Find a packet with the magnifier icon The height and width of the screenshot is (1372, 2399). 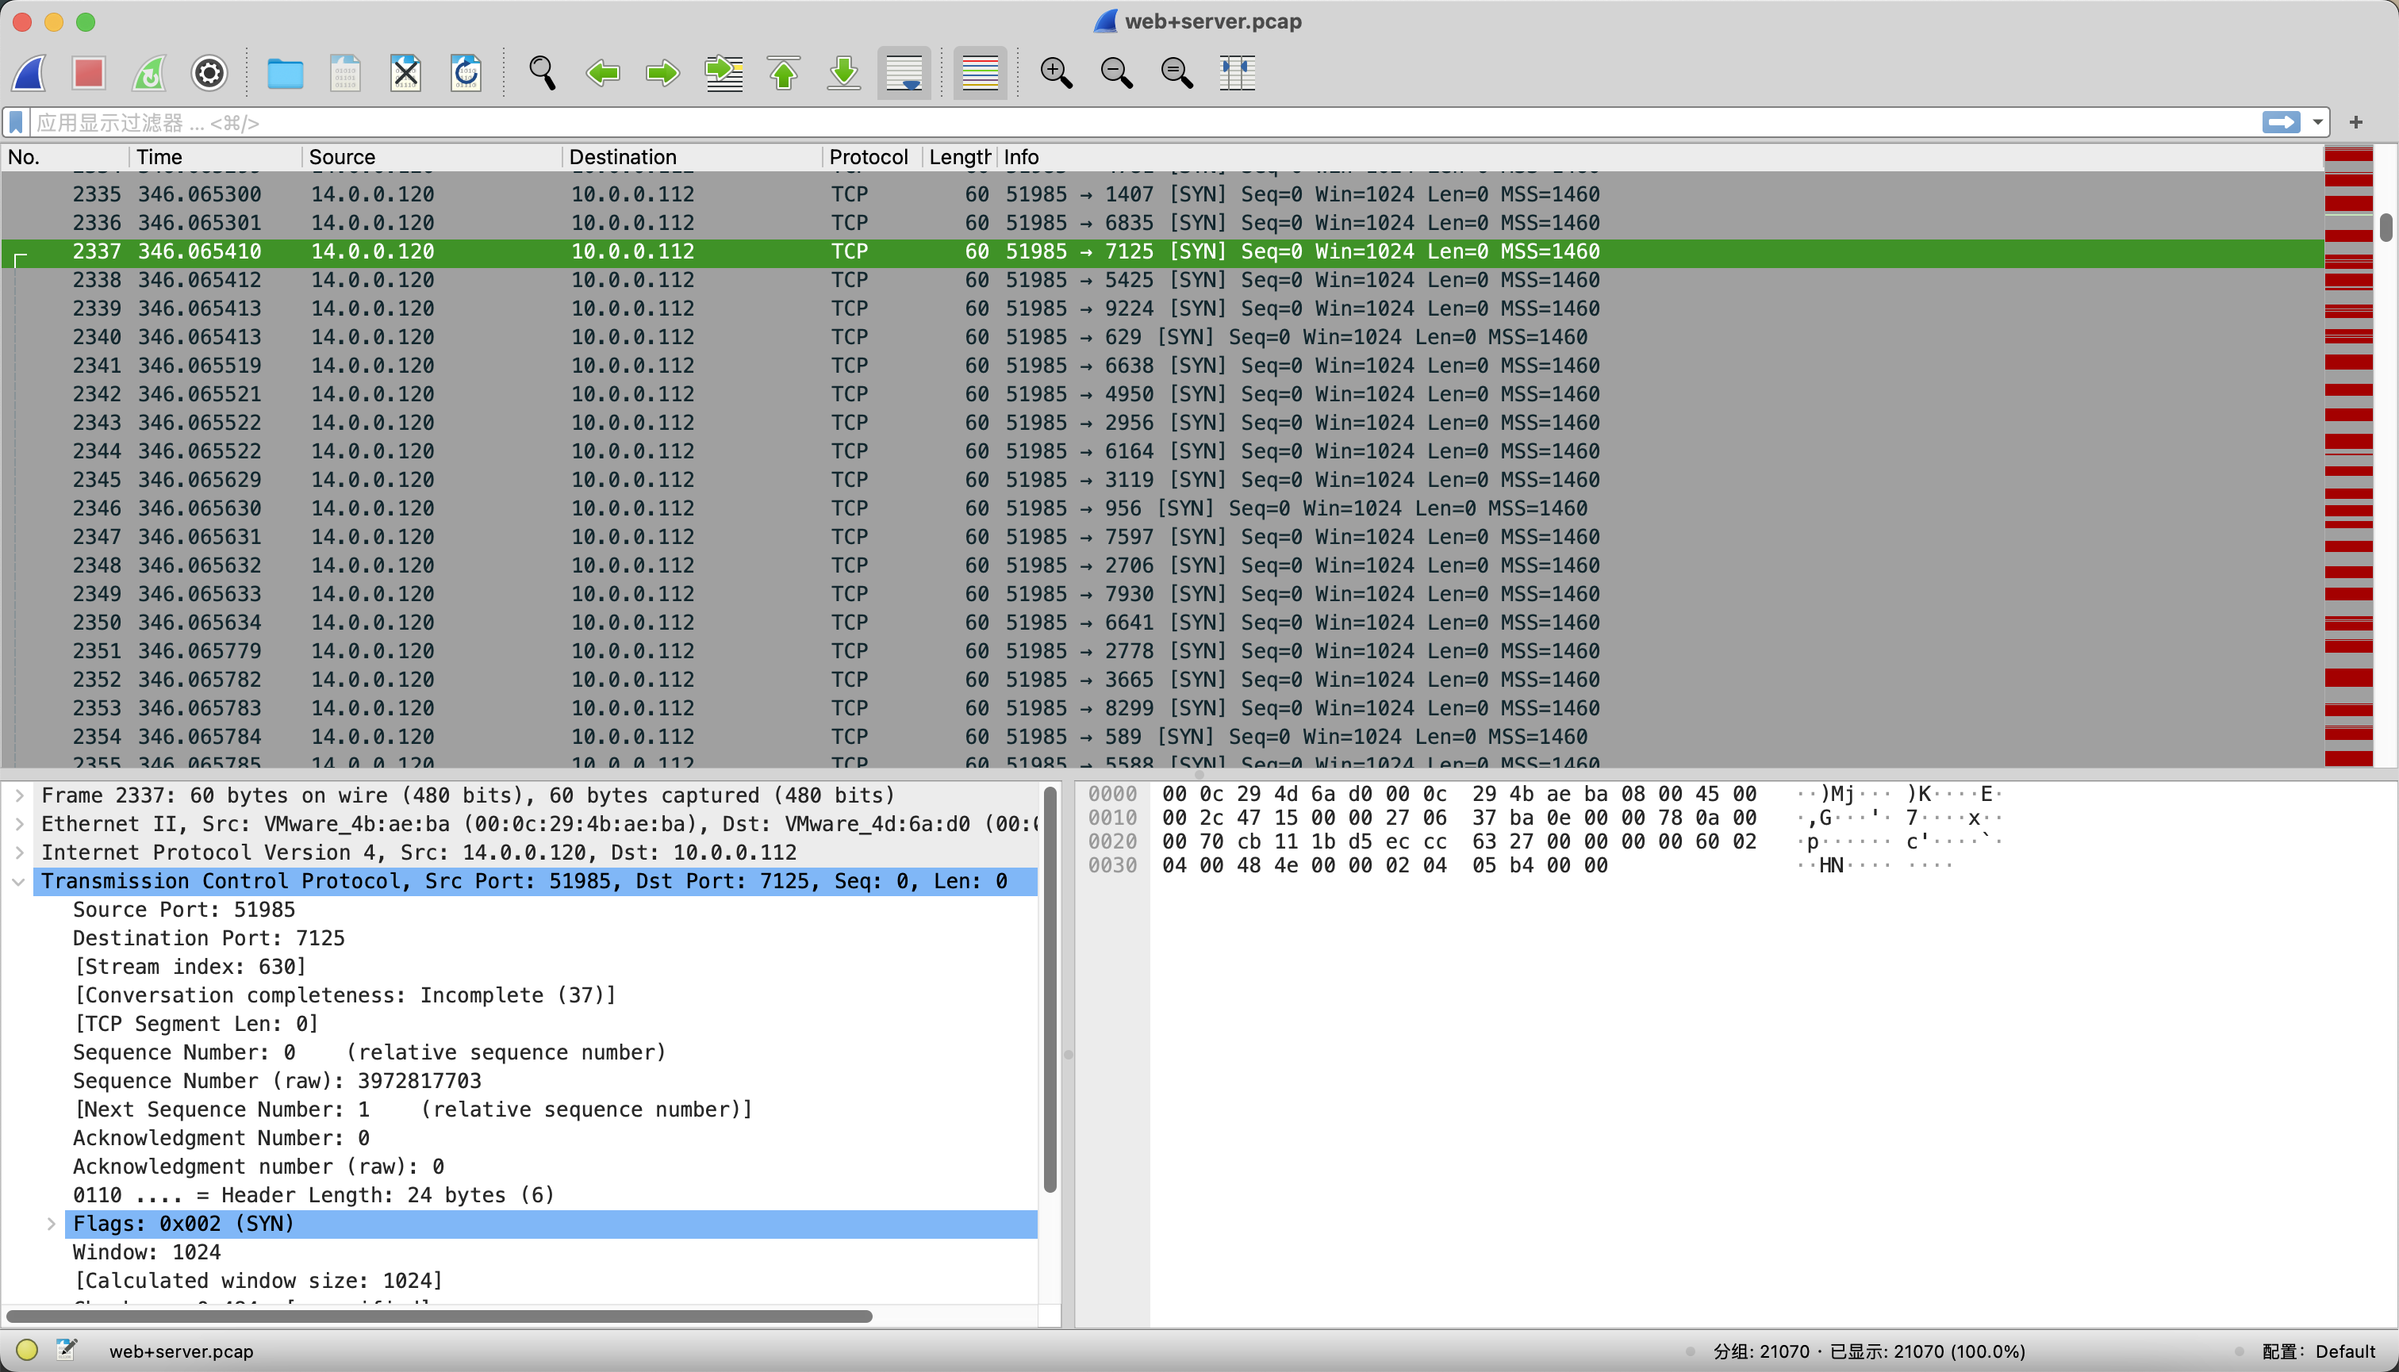(542, 72)
